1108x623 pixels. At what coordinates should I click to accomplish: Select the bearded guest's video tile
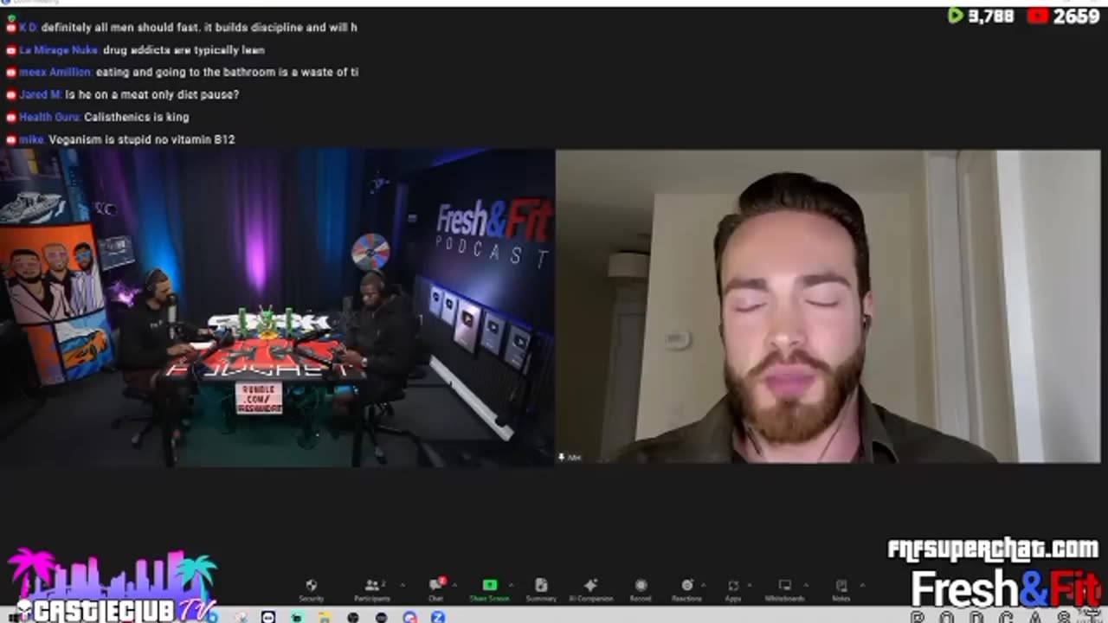(x=828, y=306)
